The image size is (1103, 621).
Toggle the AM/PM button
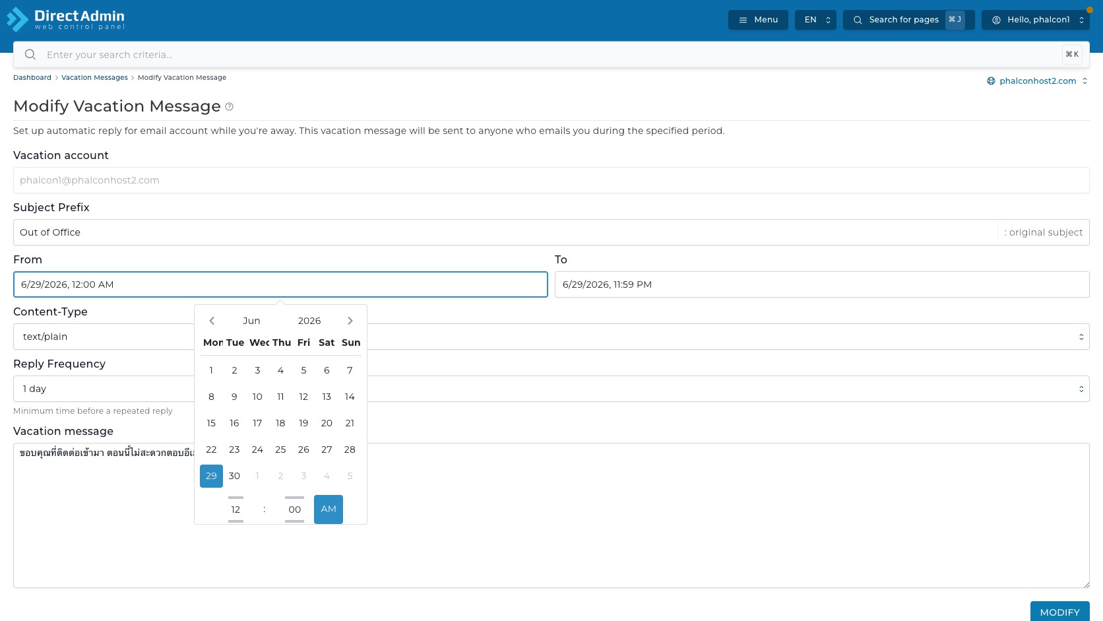(x=329, y=509)
